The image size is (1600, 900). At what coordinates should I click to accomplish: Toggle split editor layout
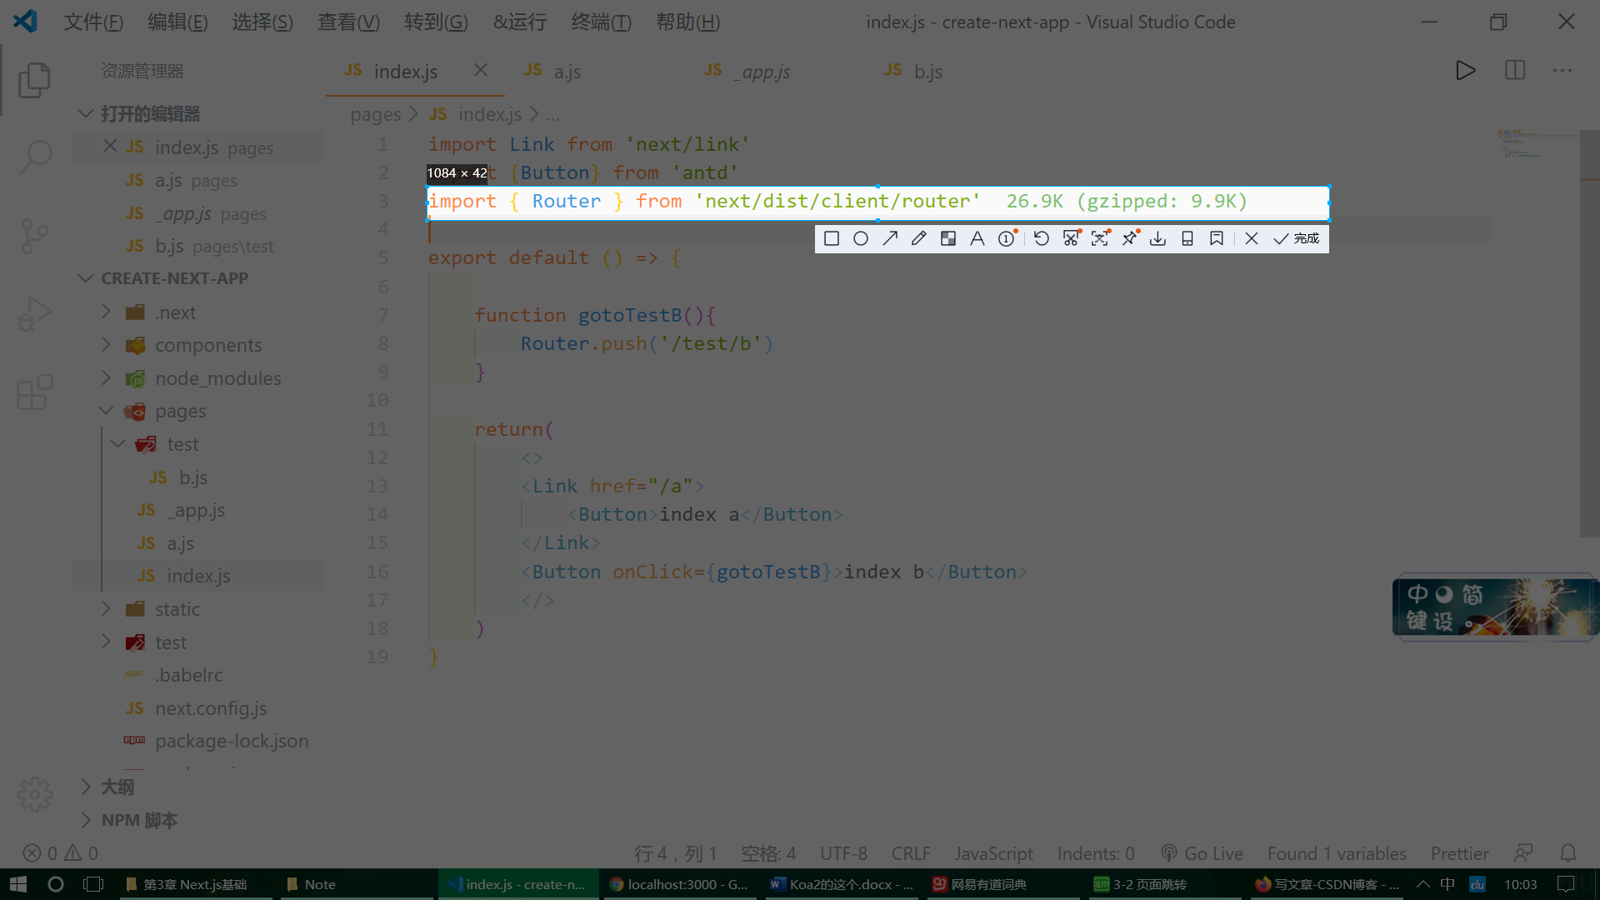[x=1515, y=71]
